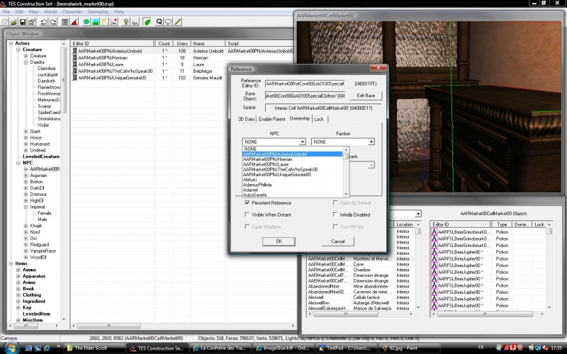Screen dimensions: 567x354
Task: Switch to the Enable Parent tab
Action: coord(271,119)
